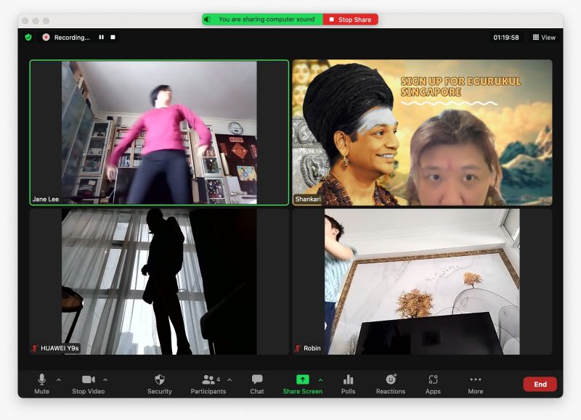Select Jane Lee's video tile
This screenshot has height=420, width=581.
[159, 133]
